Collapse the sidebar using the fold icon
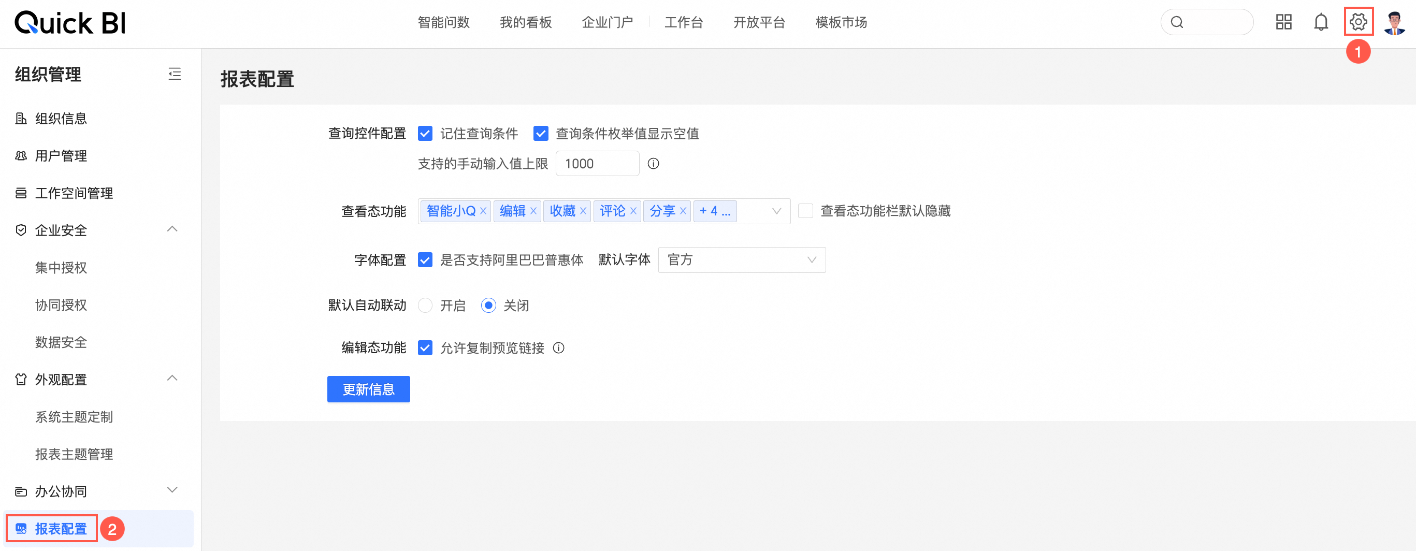 174,74
